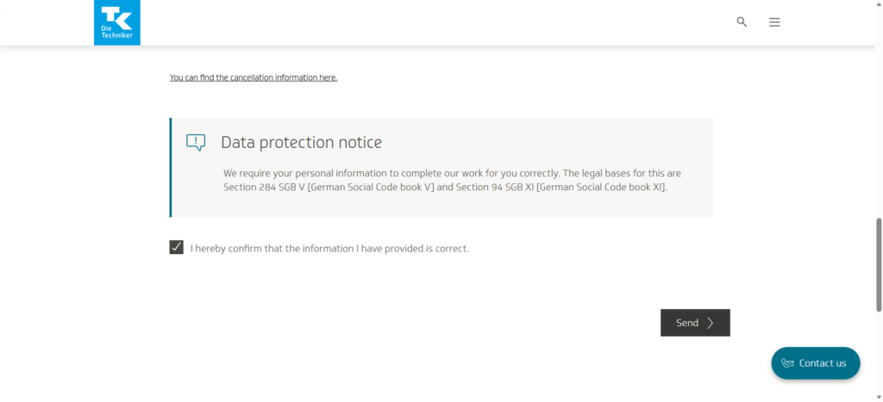
Task: Click scrollbar track below the thumb
Action: point(878,353)
